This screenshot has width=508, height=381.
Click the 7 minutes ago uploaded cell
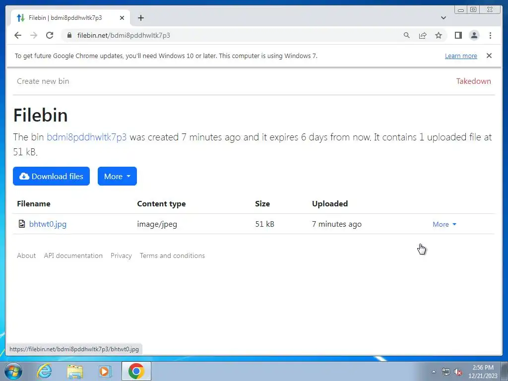coord(337,224)
